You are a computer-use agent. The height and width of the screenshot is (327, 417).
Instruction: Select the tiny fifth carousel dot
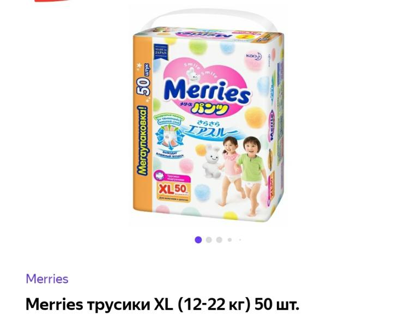click(x=240, y=240)
